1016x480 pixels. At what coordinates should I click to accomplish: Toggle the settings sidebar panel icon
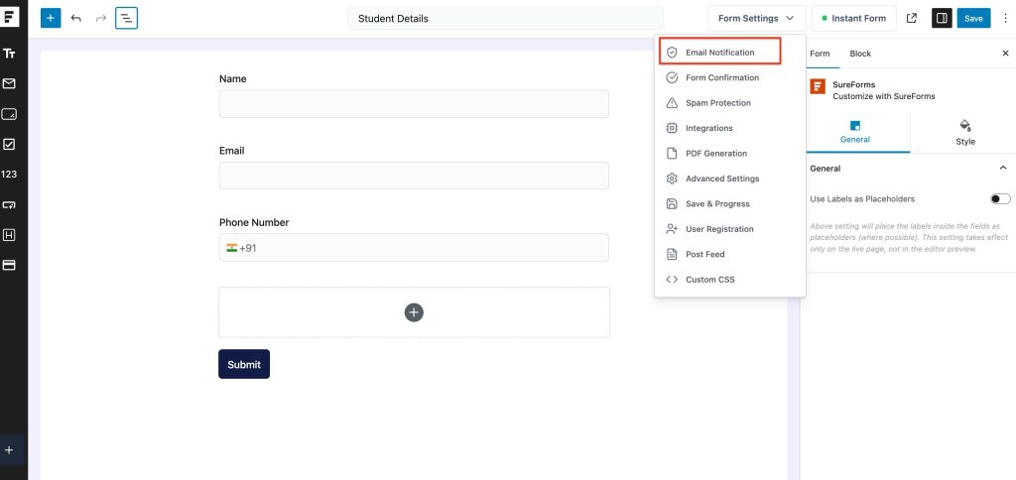pos(942,18)
